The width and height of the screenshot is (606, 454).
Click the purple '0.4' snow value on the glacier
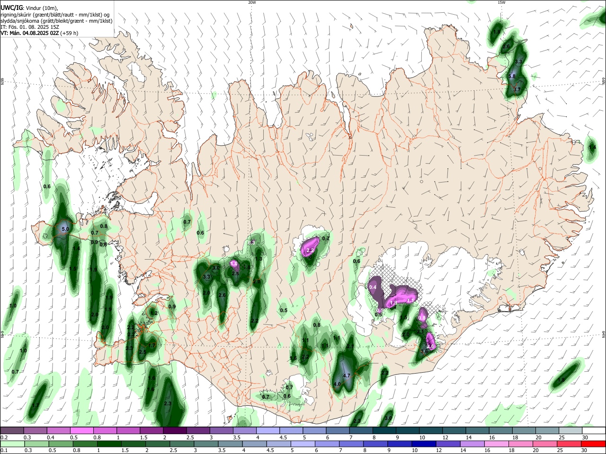click(x=373, y=287)
